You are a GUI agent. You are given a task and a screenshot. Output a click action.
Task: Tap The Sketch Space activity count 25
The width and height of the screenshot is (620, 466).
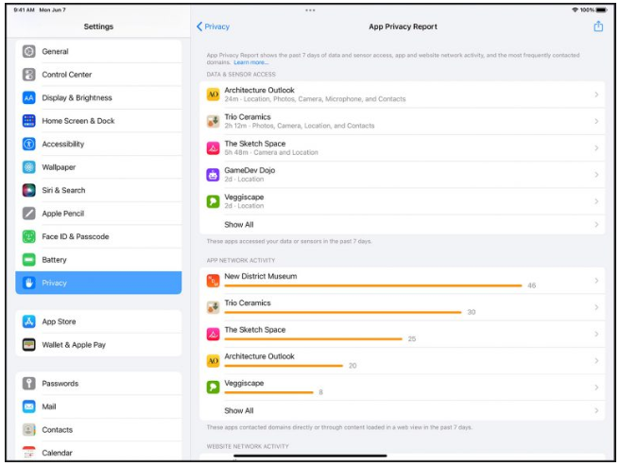click(412, 339)
